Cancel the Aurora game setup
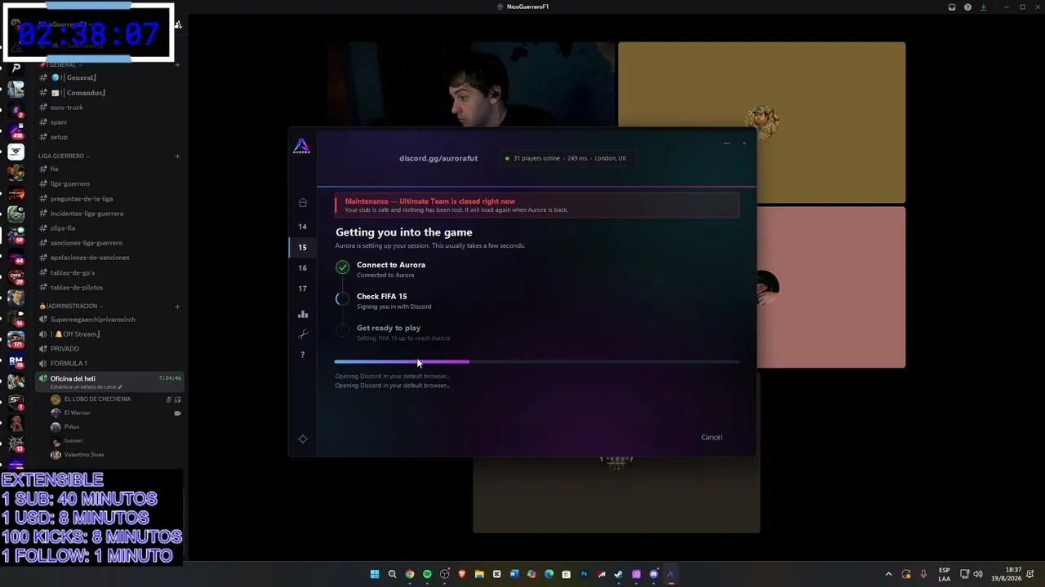1045x587 pixels. [712, 437]
